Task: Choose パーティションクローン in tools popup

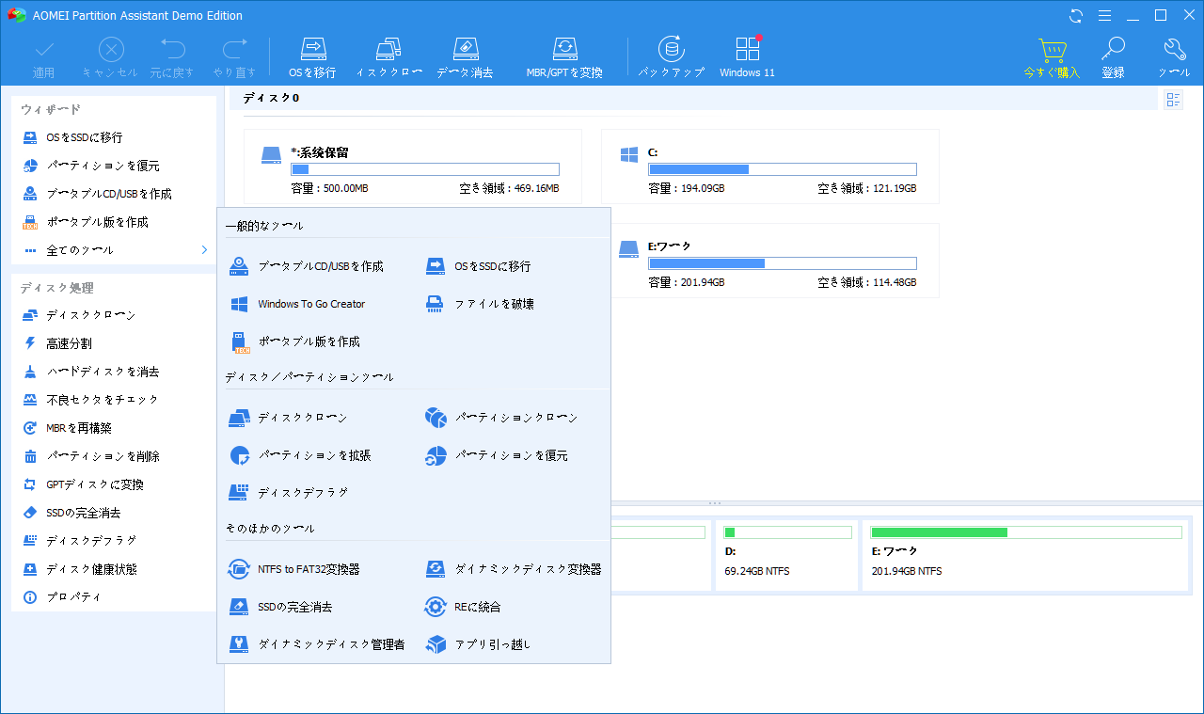Action: tap(501, 417)
